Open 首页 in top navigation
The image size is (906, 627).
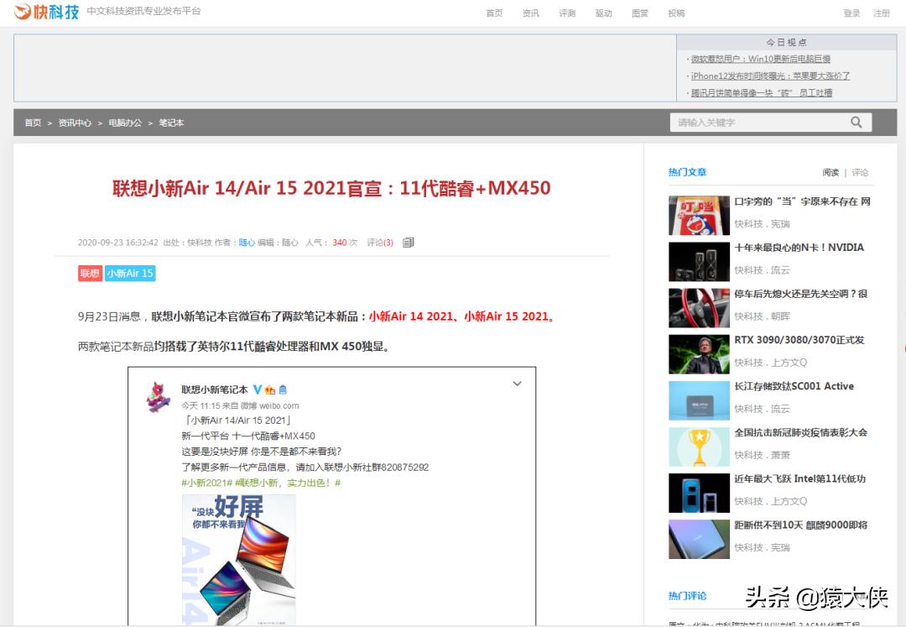pos(494,13)
